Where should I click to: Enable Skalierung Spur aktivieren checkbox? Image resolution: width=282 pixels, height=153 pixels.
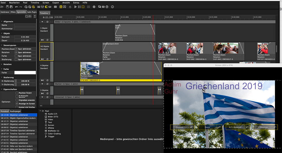[16, 59]
